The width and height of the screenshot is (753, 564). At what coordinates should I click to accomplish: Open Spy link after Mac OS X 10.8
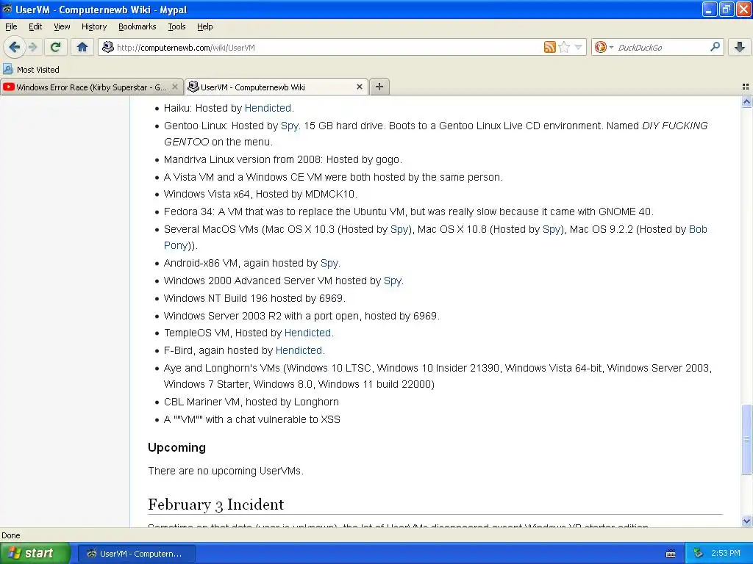tap(552, 229)
